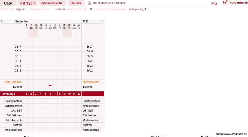Select the '14. Mi' date column header
This screenshot has width=248, height=137.
tap(51, 27)
